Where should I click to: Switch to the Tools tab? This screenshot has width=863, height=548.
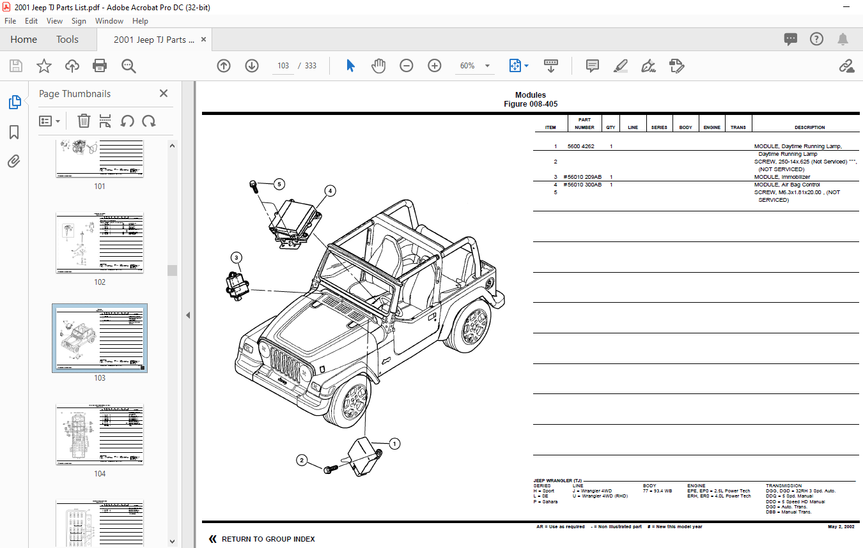67,40
